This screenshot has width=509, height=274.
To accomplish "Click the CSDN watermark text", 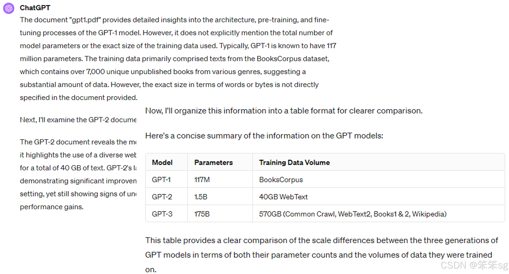I will (x=474, y=265).
